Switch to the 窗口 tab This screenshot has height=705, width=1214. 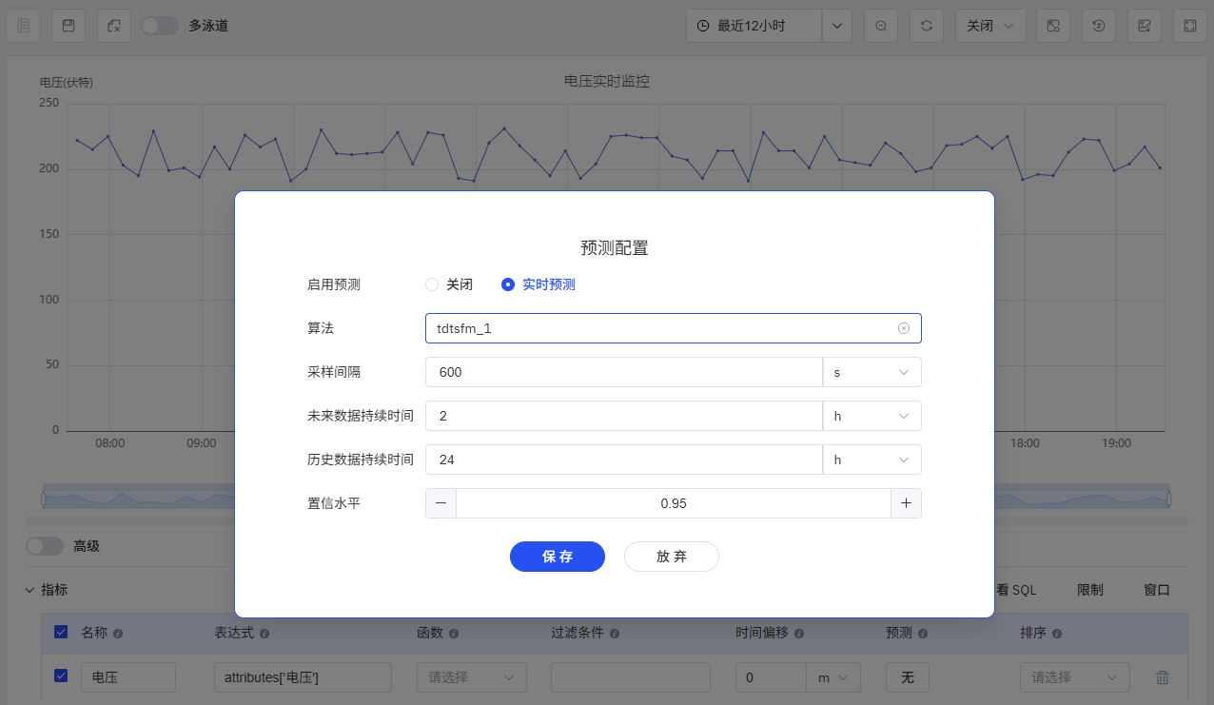tap(1157, 590)
